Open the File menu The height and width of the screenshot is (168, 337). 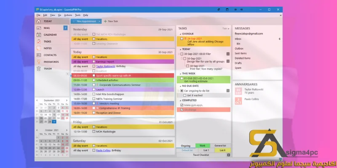click(38, 15)
